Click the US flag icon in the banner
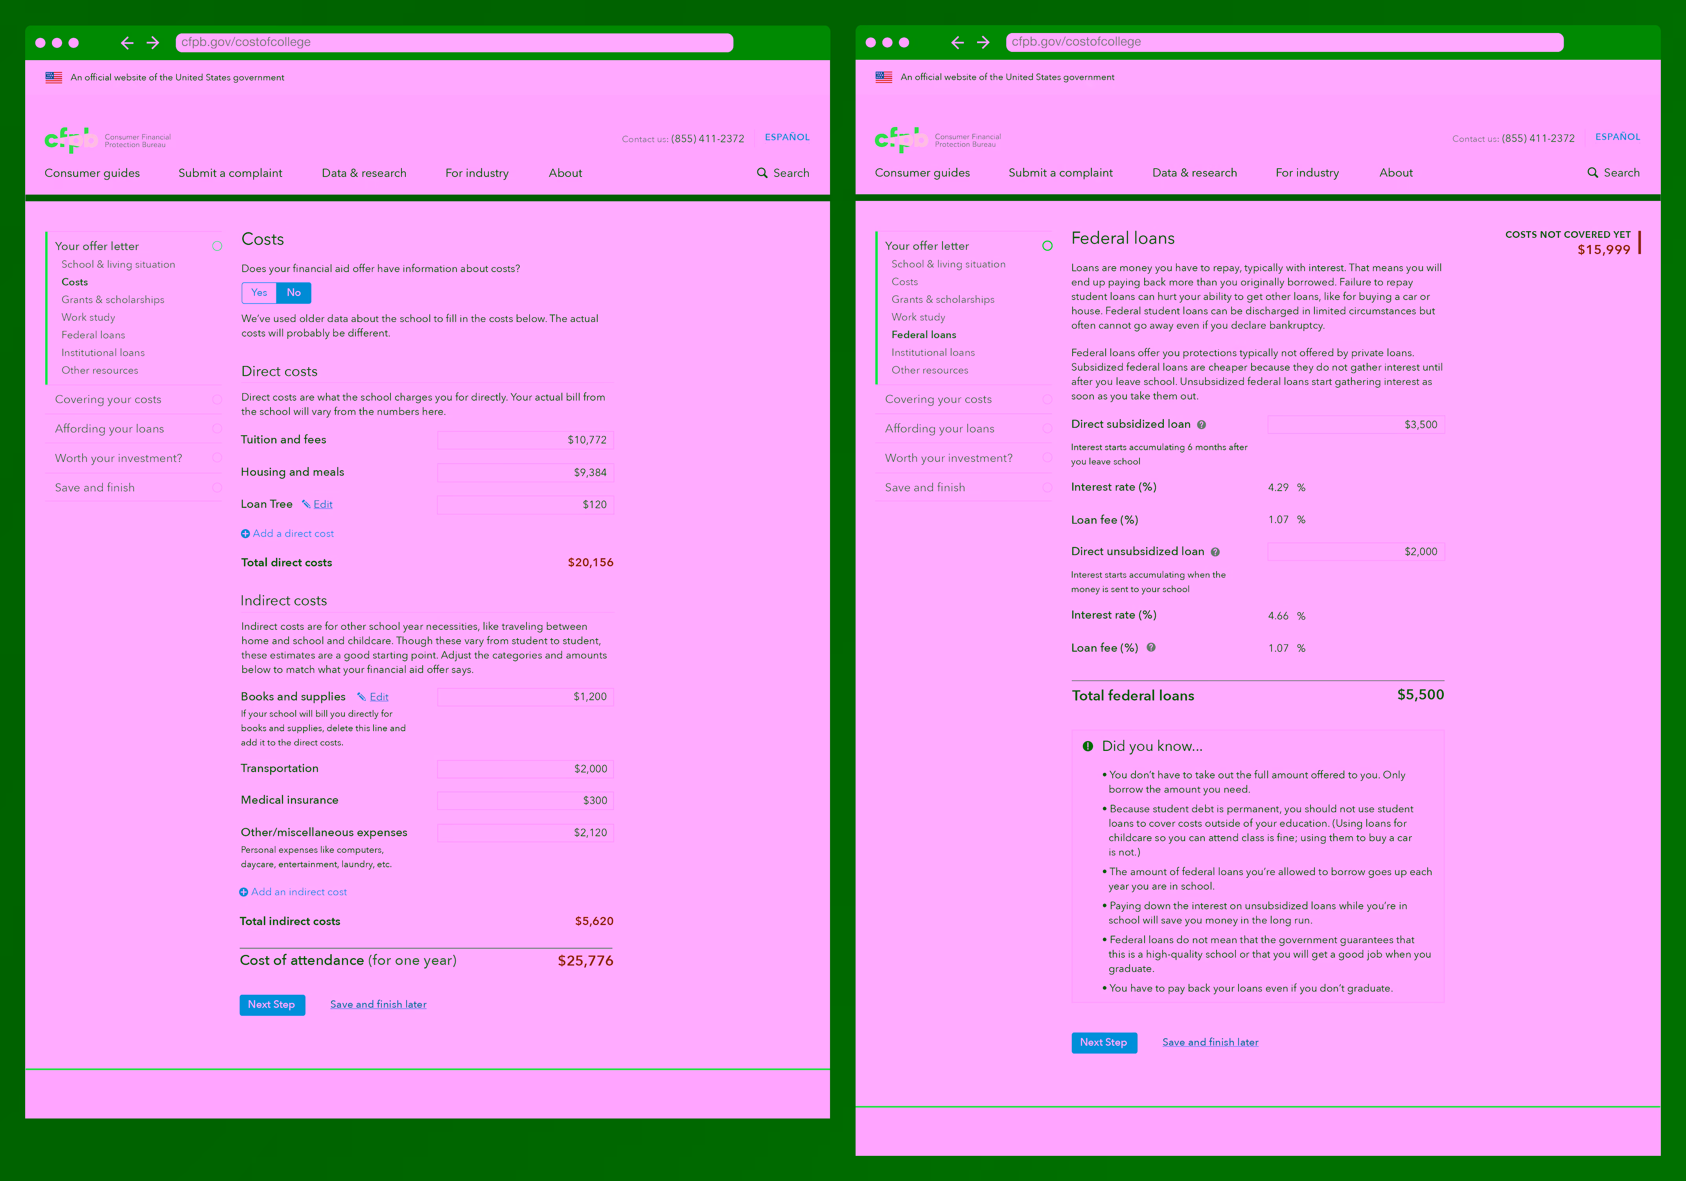This screenshot has width=1686, height=1181. [x=53, y=76]
